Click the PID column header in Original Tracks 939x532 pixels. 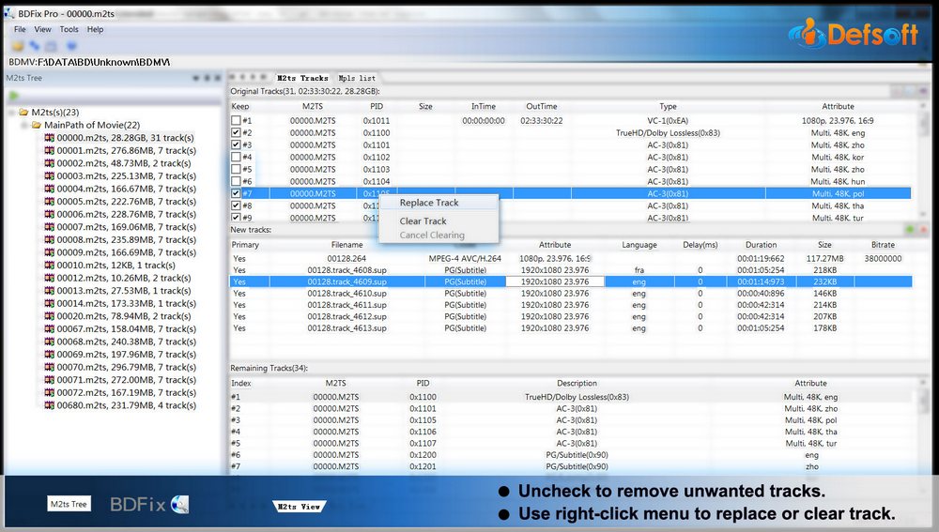(377, 106)
